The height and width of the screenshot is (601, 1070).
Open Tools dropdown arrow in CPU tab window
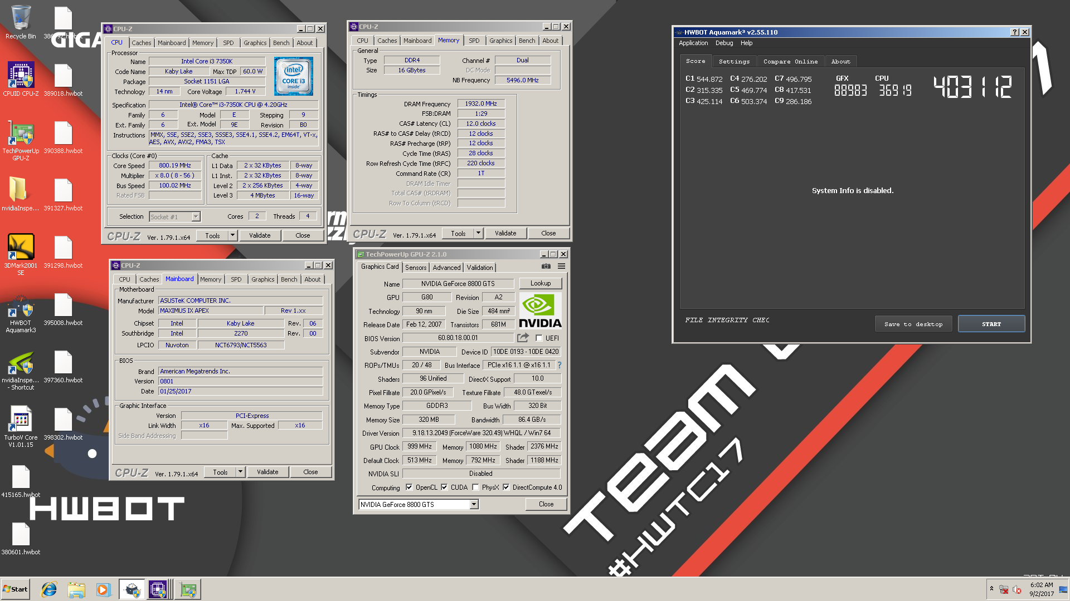coord(232,235)
